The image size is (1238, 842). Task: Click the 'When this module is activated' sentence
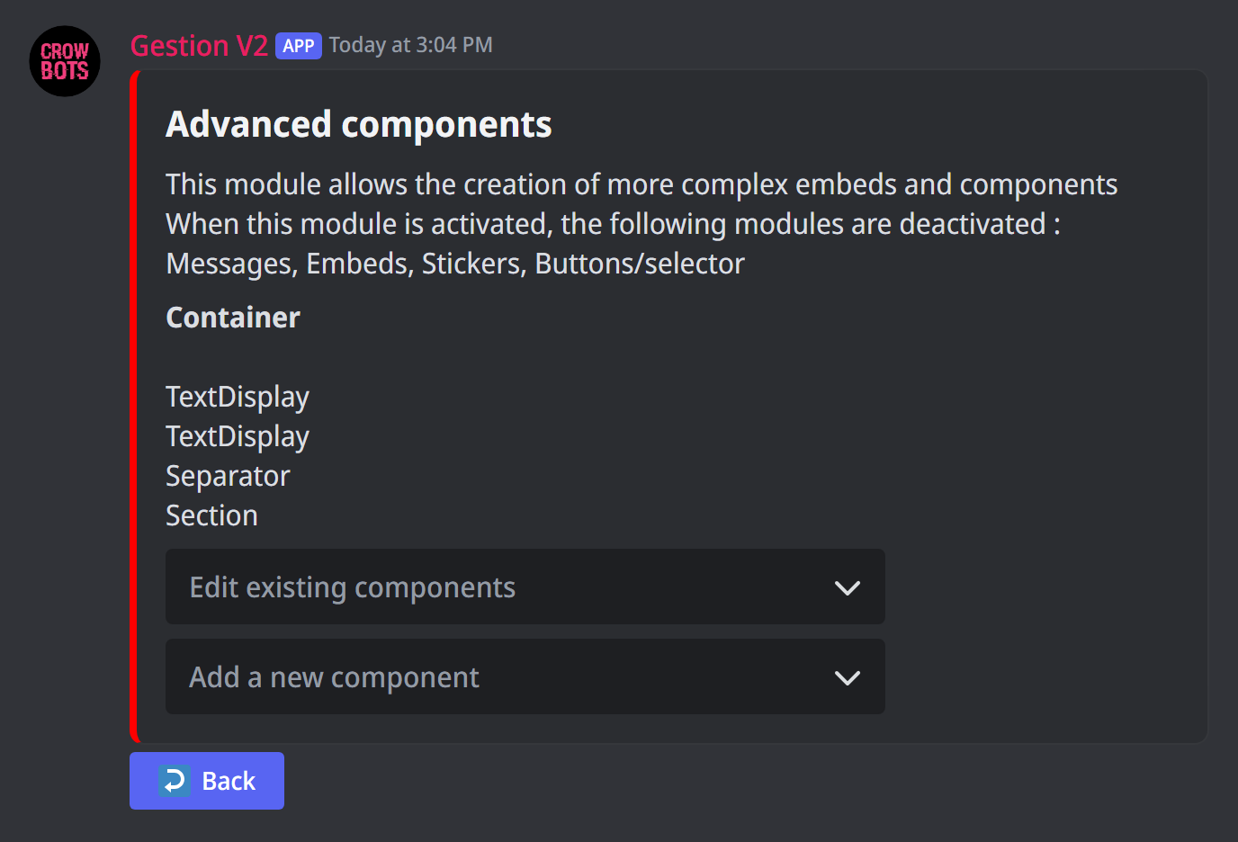point(614,224)
